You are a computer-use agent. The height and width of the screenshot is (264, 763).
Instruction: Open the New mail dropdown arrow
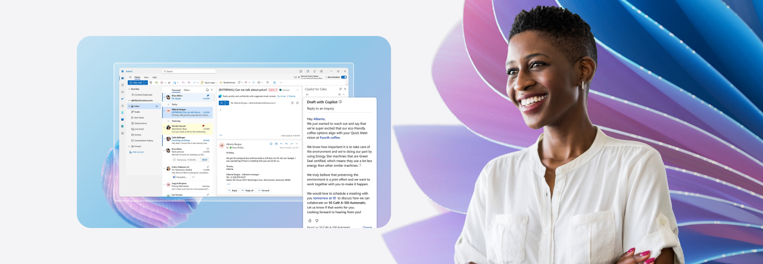146,83
